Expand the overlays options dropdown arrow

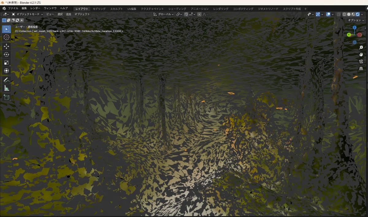pyautogui.click(x=333, y=14)
